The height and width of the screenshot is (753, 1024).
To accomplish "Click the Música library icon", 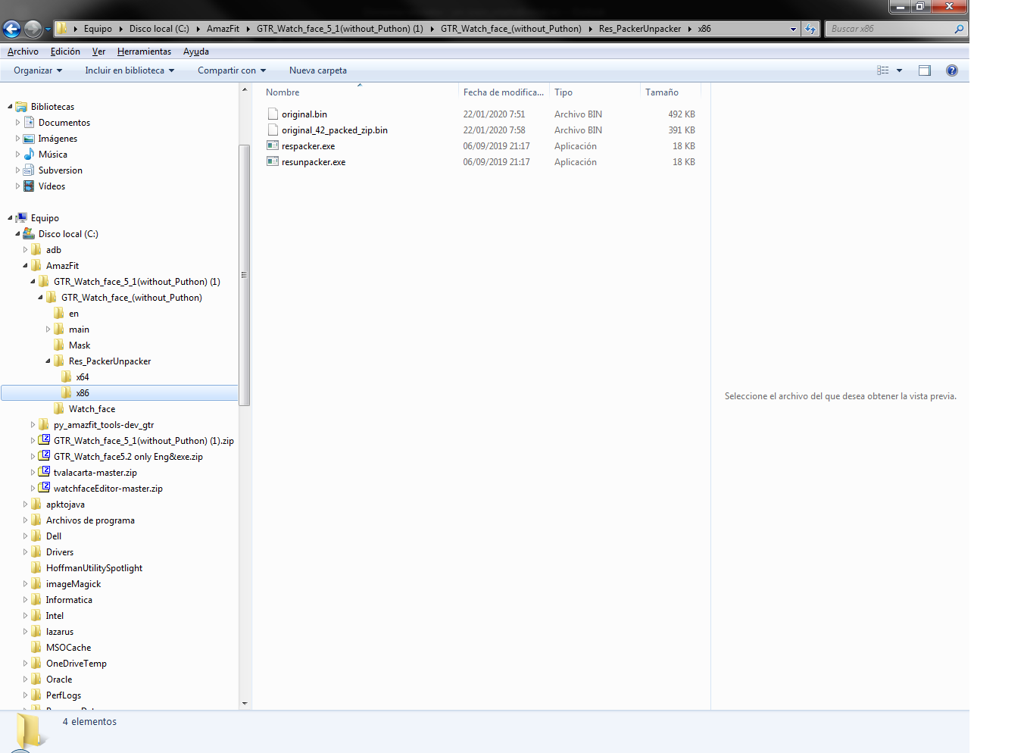I will click(29, 154).
